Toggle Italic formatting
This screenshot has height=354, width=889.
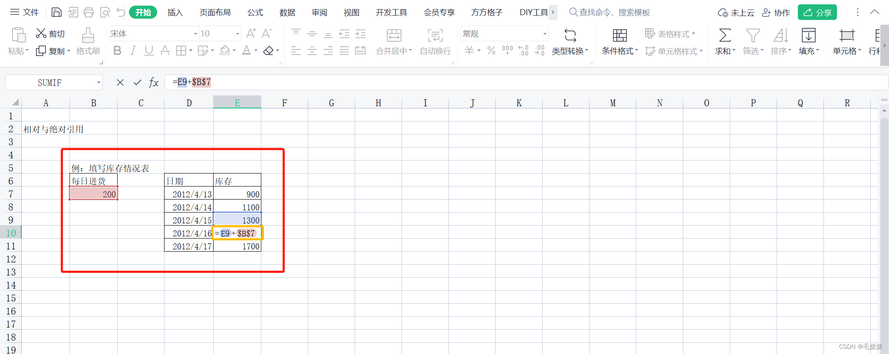(133, 51)
